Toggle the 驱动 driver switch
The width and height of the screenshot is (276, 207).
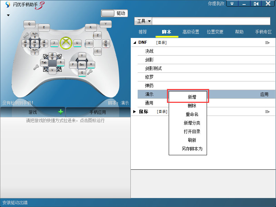pyautogui.click(x=114, y=13)
